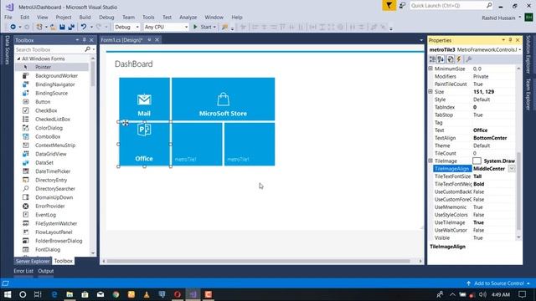Pick the FlowLayoutPanel control in Toolbox
Image resolution: width=536 pixels, height=301 pixels.
[54, 232]
